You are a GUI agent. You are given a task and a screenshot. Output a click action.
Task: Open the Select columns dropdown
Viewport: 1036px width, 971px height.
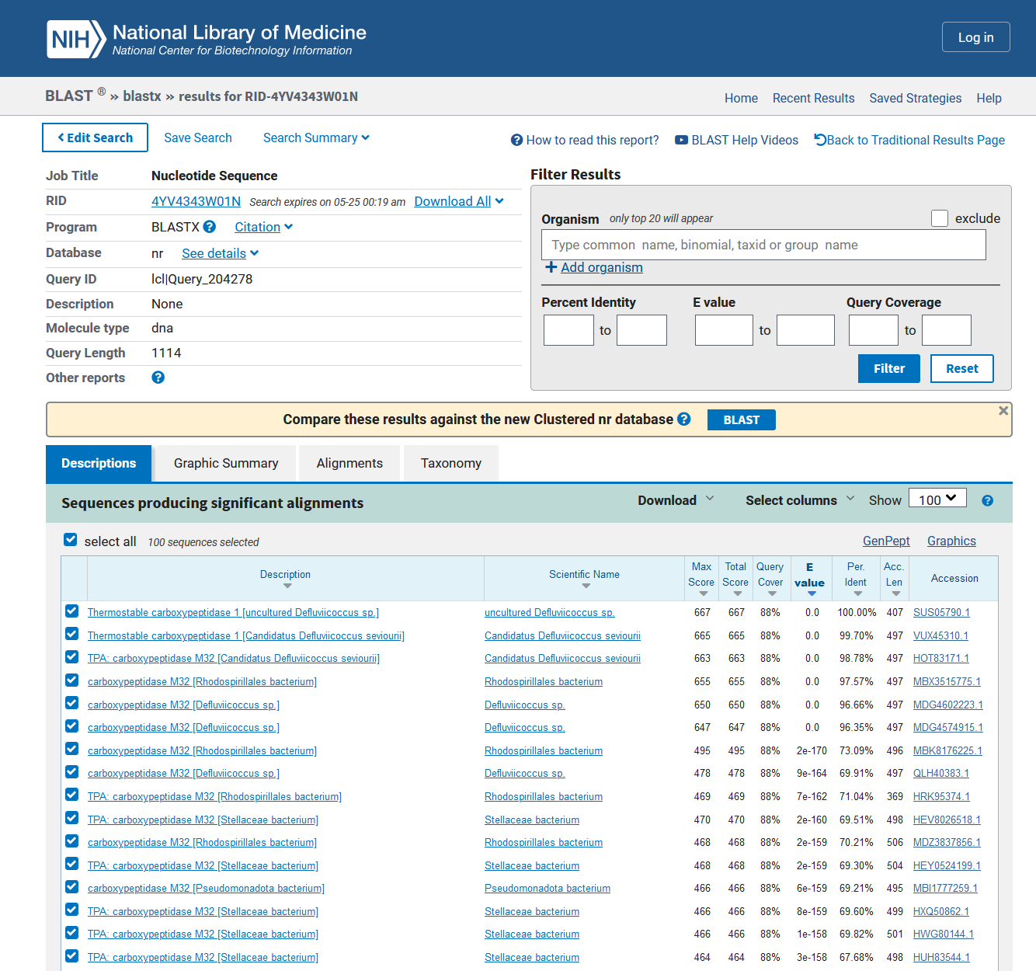800,500
